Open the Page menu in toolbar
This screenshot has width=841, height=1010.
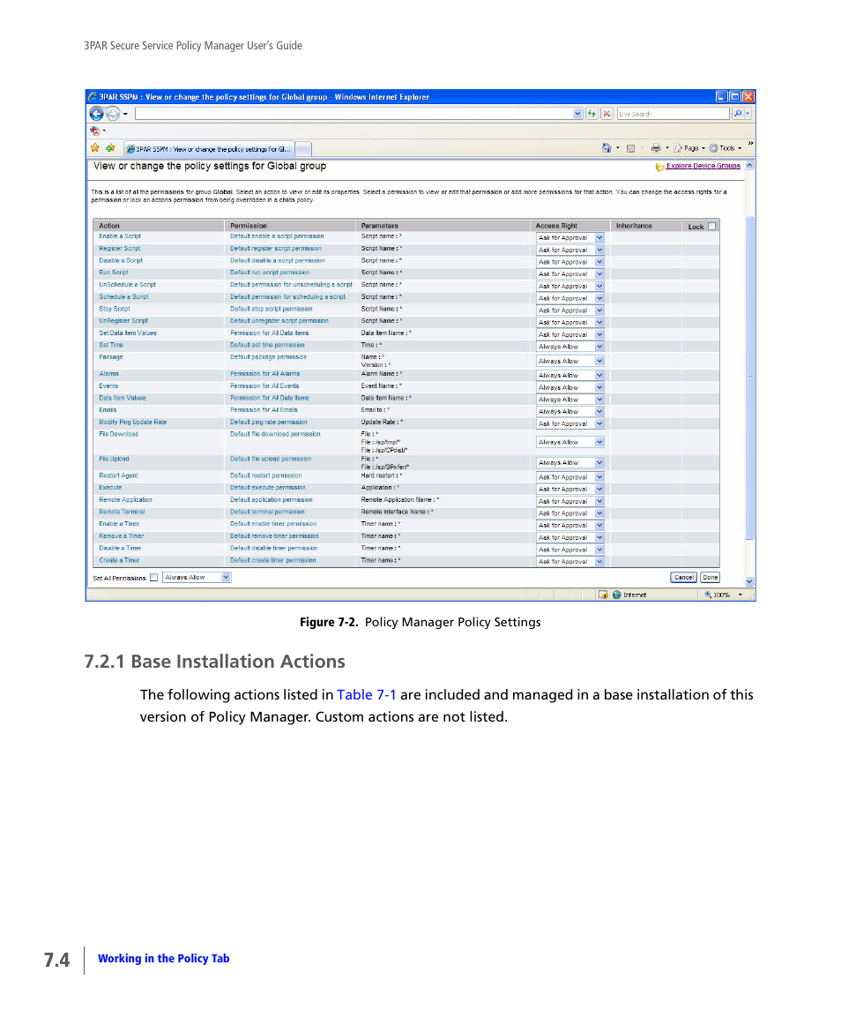(689, 148)
